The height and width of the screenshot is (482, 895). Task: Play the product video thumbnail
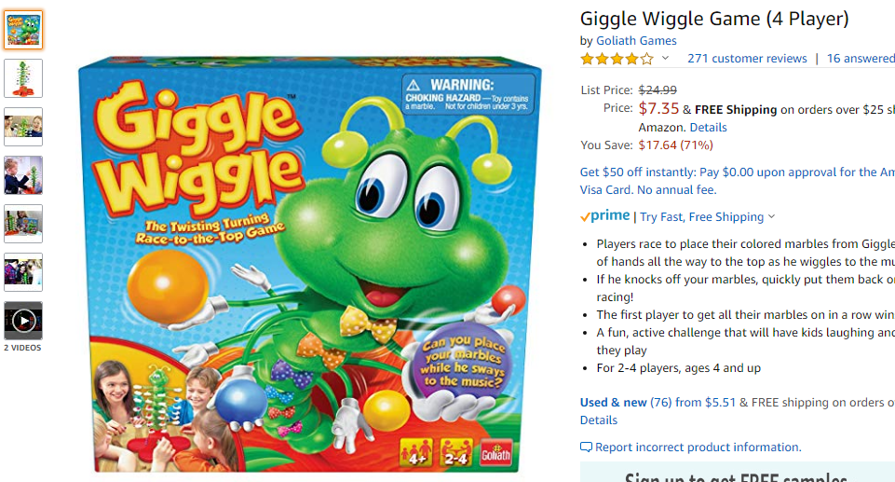(23, 321)
